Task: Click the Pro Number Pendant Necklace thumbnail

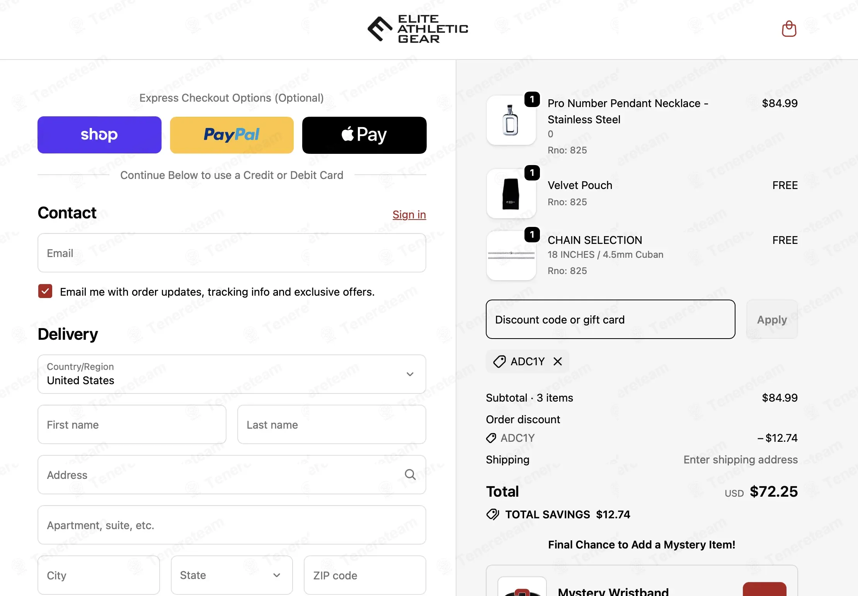Action: click(x=511, y=120)
